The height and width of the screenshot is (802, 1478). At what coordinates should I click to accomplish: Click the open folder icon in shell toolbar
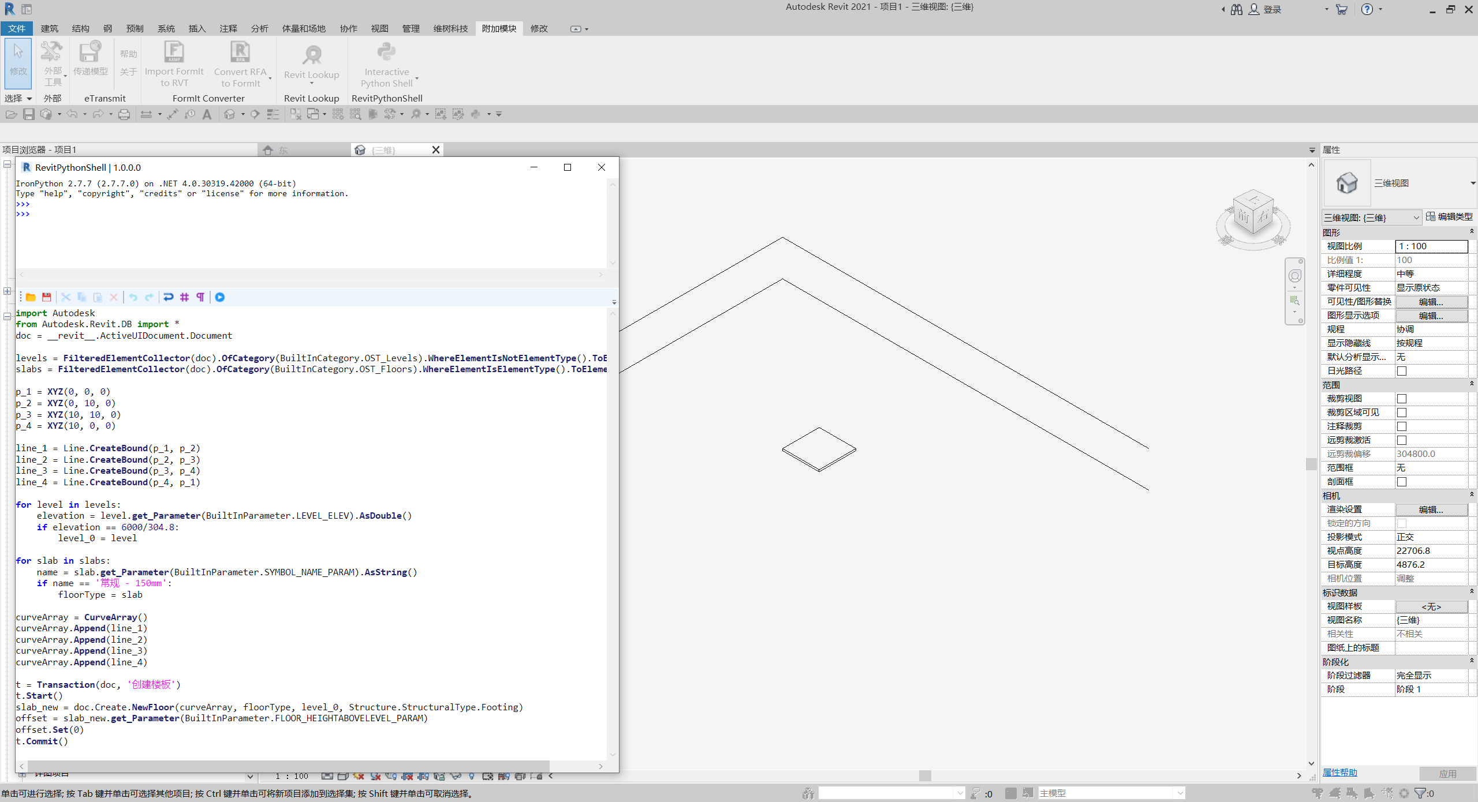click(31, 297)
